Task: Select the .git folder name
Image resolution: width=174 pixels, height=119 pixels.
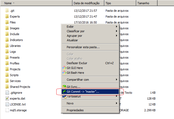Action: click(12, 11)
